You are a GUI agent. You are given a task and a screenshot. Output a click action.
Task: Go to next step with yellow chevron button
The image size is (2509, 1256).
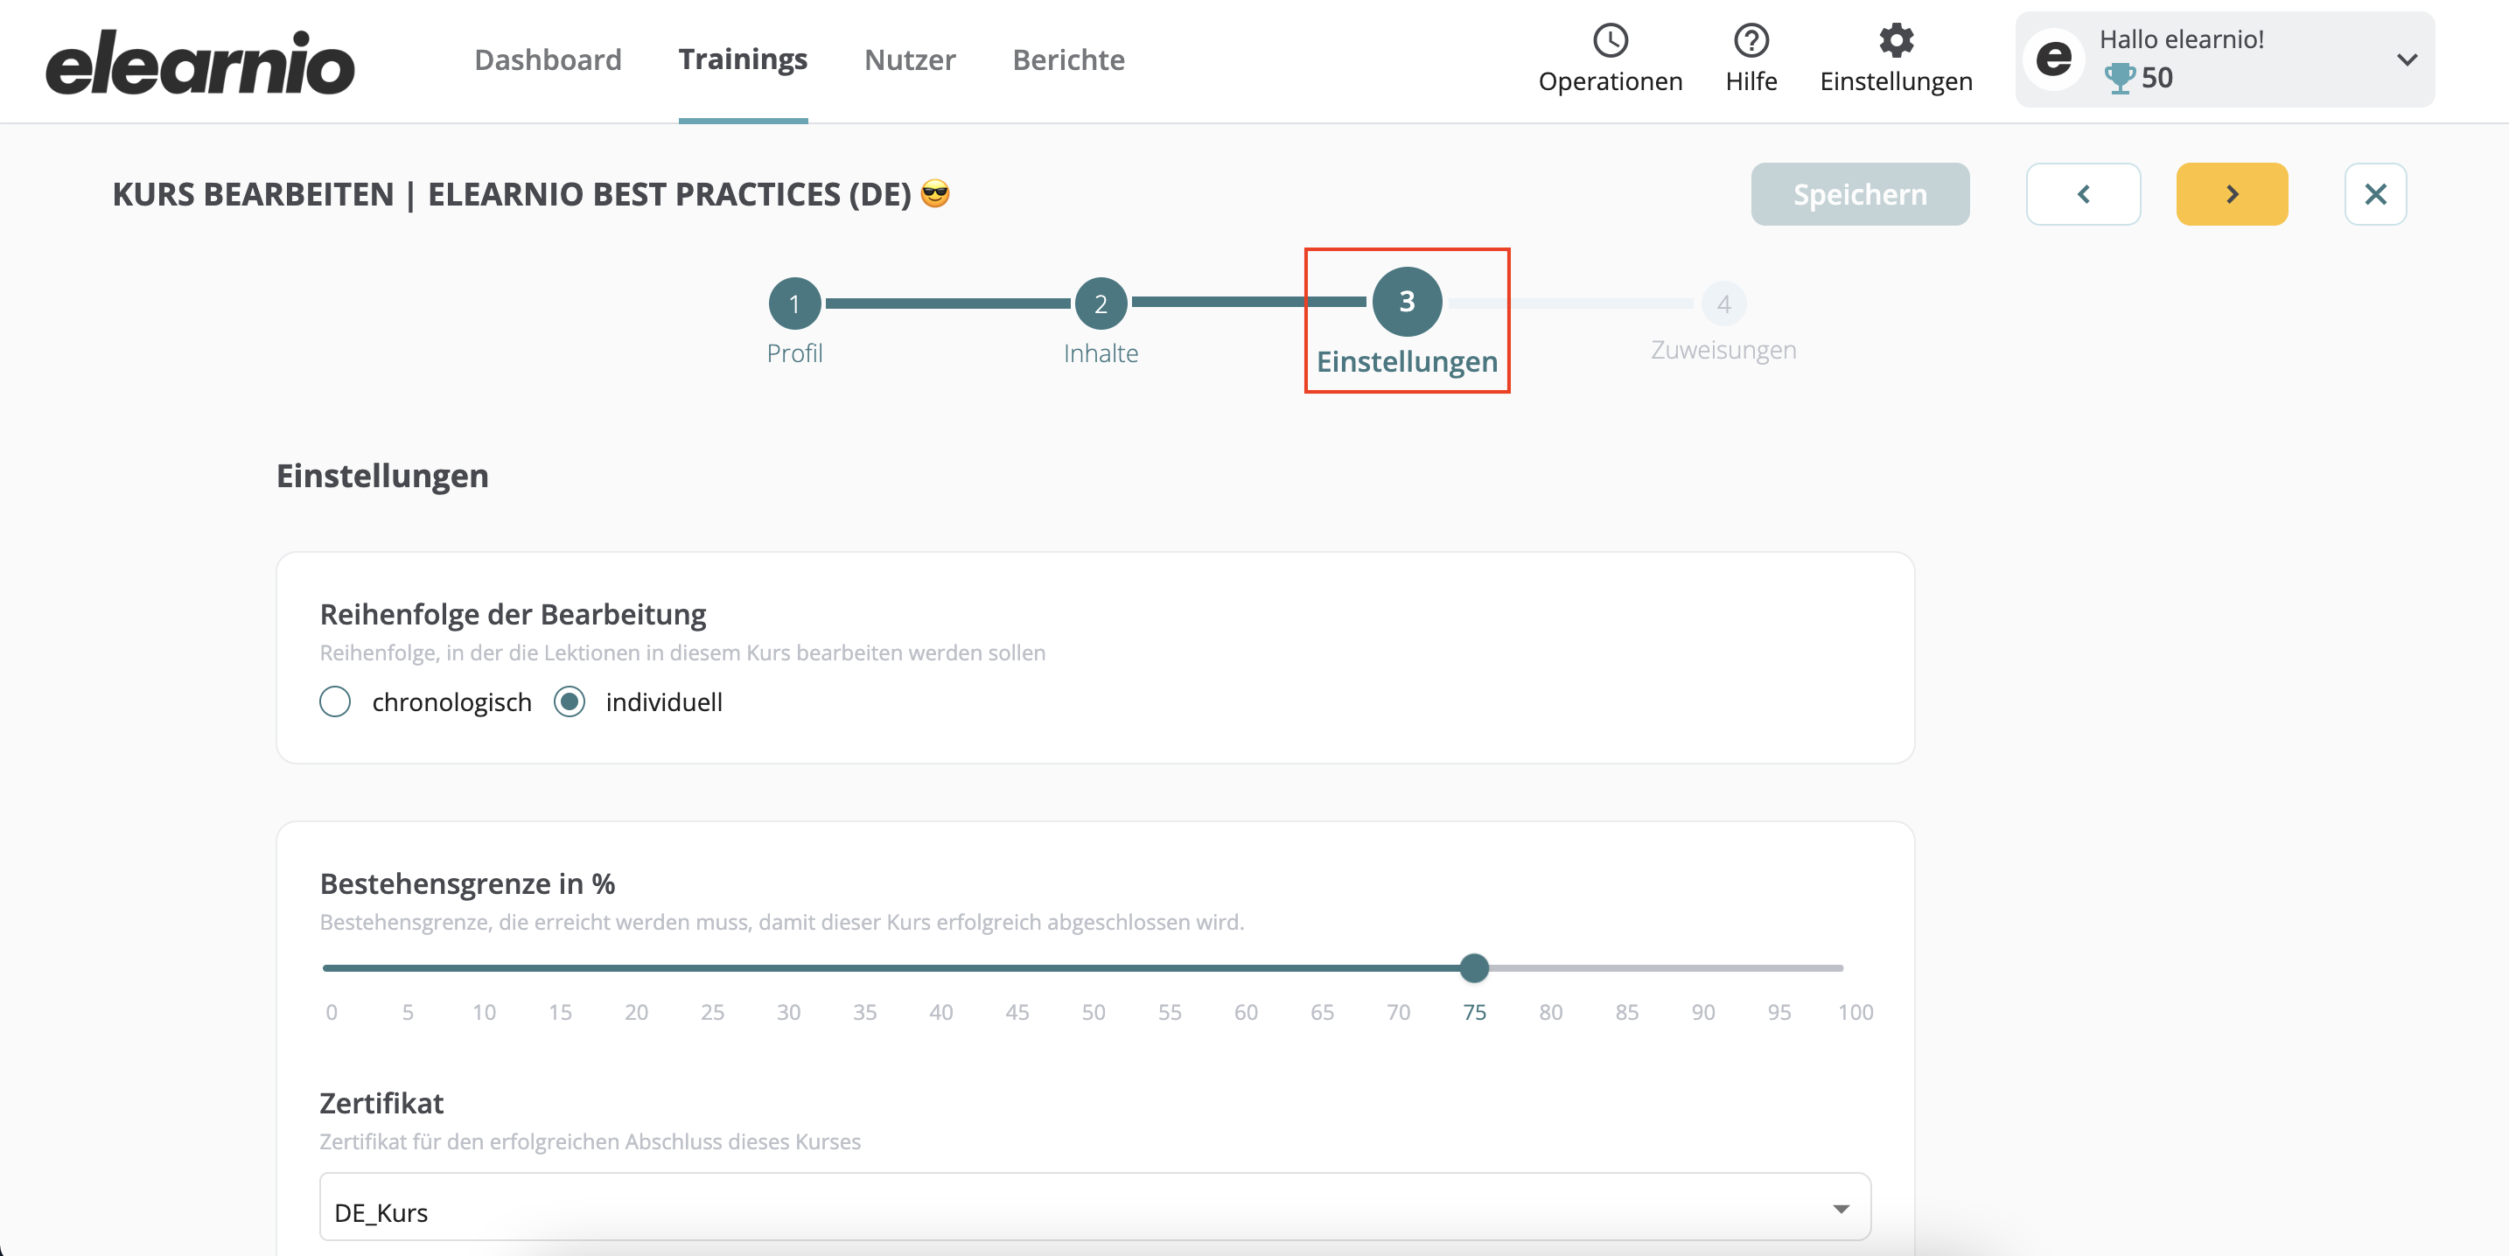(x=2232, y=194)
